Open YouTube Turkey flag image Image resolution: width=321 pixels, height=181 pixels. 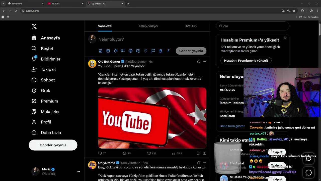point(152,118)
